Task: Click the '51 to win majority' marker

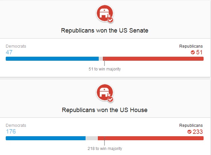Action: [105, 69]
